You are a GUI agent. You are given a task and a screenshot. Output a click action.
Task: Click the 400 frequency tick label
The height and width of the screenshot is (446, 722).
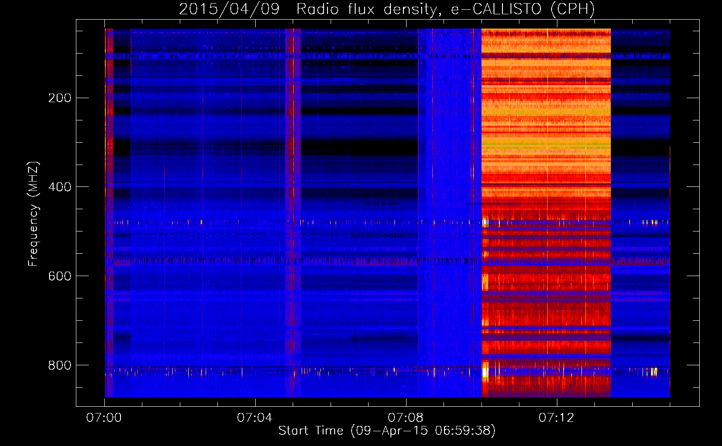(x=60, y=187)
